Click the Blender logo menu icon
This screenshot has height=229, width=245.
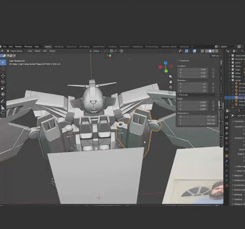click(1, 46)
